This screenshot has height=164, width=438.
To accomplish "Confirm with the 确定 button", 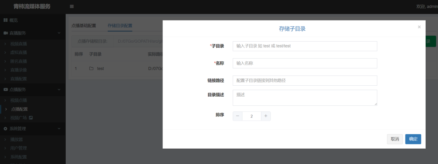I will (x=413, y=139).
